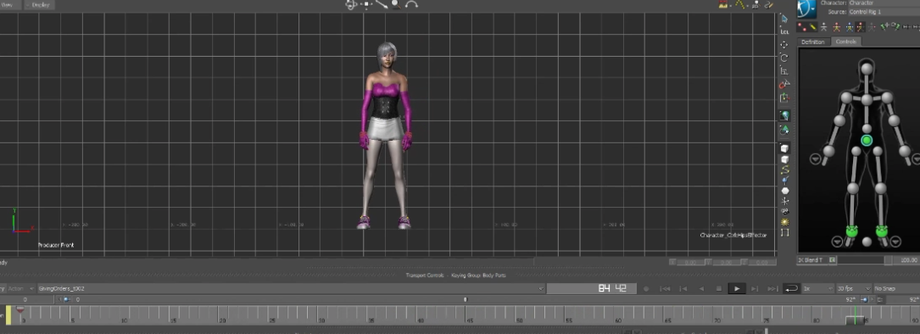Click the magnifier zoom icon in viewer top bar
920x334 pixels.
396,4
